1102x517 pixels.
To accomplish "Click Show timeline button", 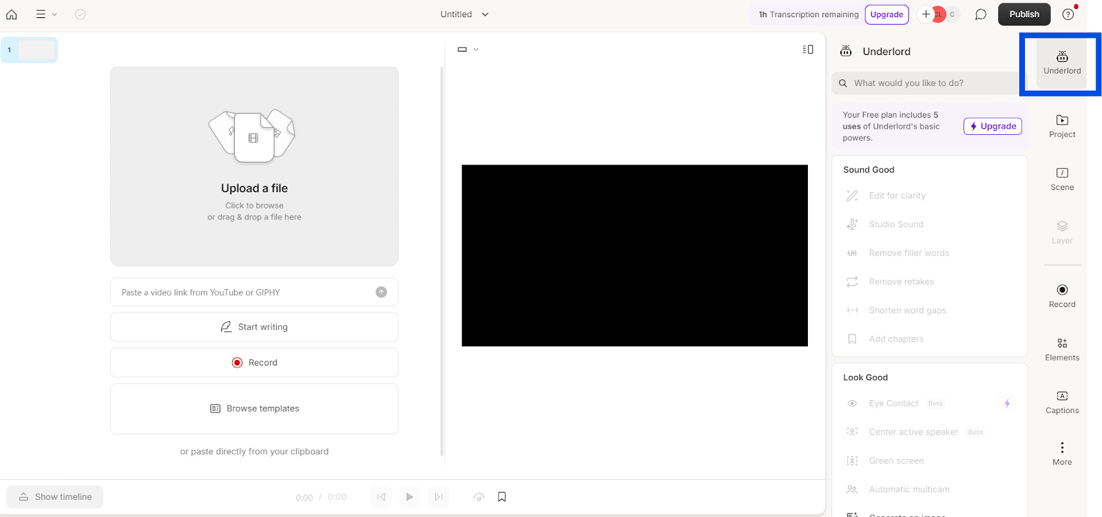I will coord(55,497).
